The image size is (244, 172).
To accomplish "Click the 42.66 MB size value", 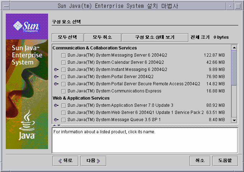I will [216, 62].
